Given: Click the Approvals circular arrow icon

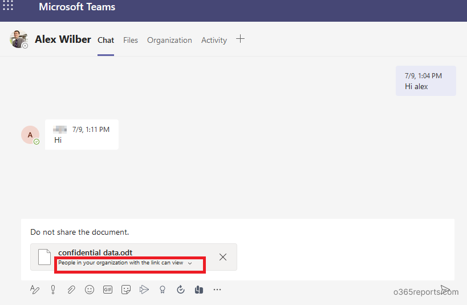Looking at the screenshot, I should tap(181, 290).
